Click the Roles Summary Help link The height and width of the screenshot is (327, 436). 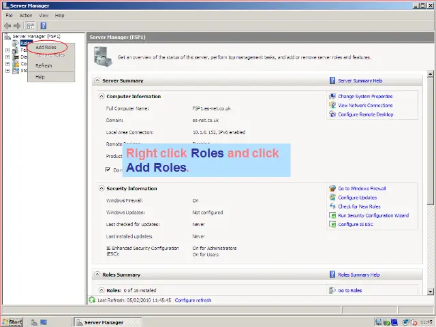click(359, 275)
